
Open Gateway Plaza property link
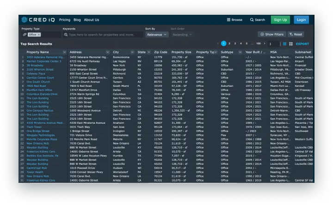point(36,73)
